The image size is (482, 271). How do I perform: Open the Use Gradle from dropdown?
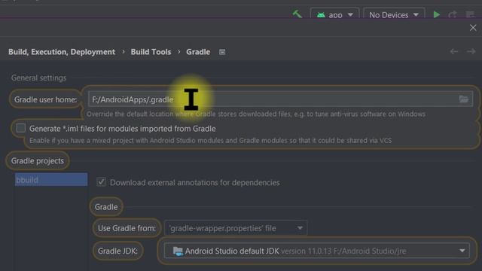(236, 228)
